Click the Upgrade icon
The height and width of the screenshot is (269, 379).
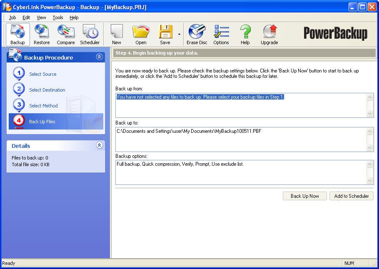pyautogui.click(x=269, y=34)
